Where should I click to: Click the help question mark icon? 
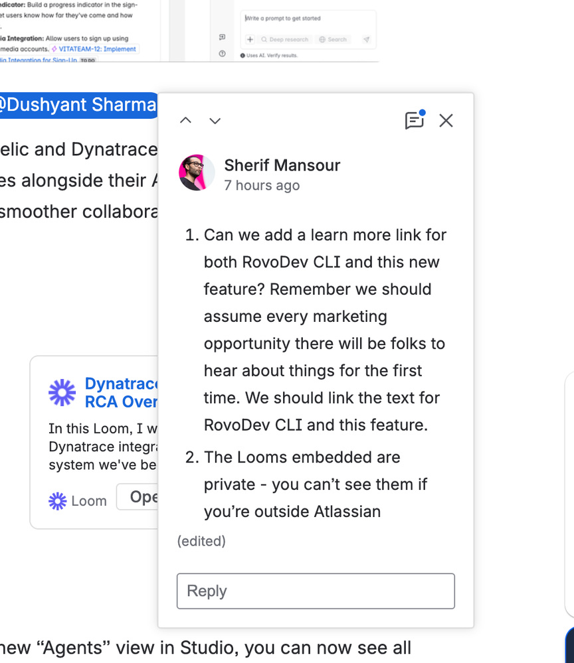pyautogui.click(x=223, y=54)
